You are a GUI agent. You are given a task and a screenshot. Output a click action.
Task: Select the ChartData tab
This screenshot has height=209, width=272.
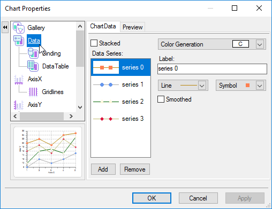point(103,26)
